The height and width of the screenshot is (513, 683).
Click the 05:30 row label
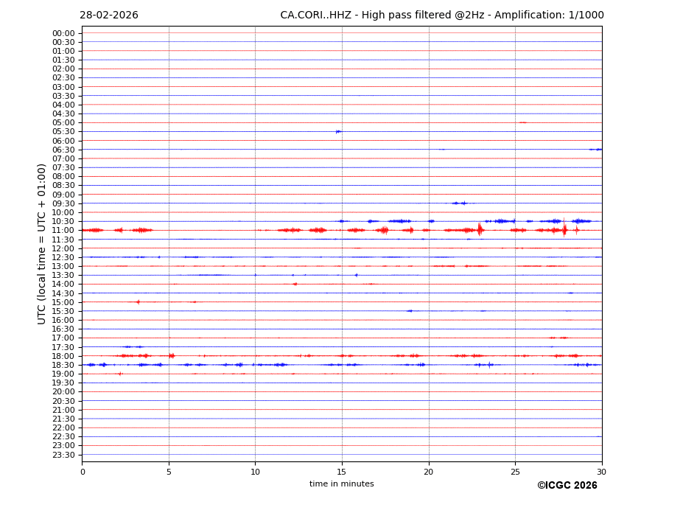(63, 132)
